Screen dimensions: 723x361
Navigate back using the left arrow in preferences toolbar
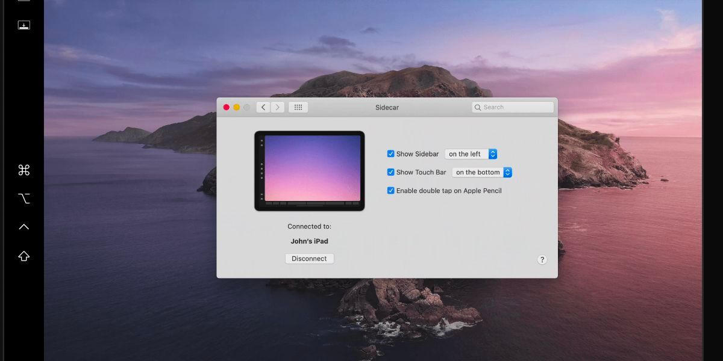pos(263,107)
